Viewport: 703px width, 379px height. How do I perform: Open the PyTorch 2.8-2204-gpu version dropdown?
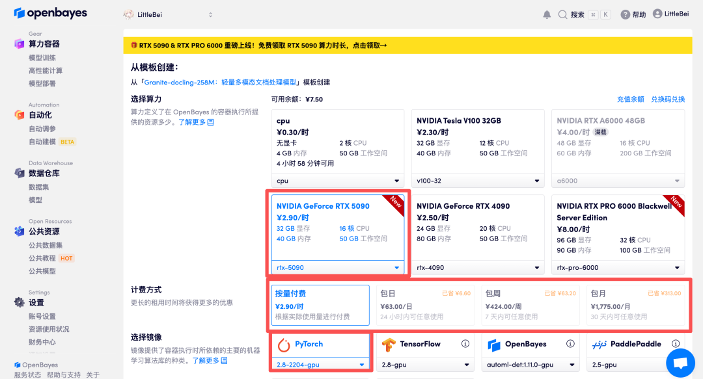click(x=320, y=365)
